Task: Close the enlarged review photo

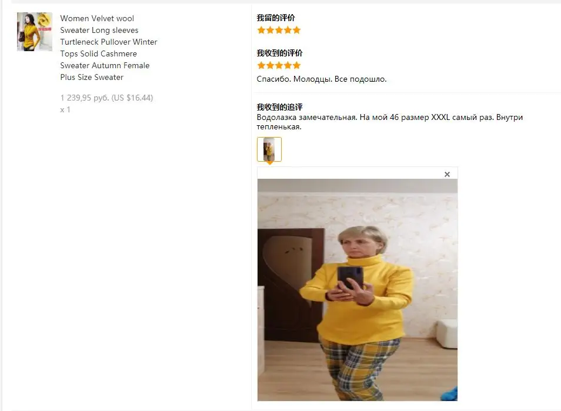Action: click(x=447, y=174)
